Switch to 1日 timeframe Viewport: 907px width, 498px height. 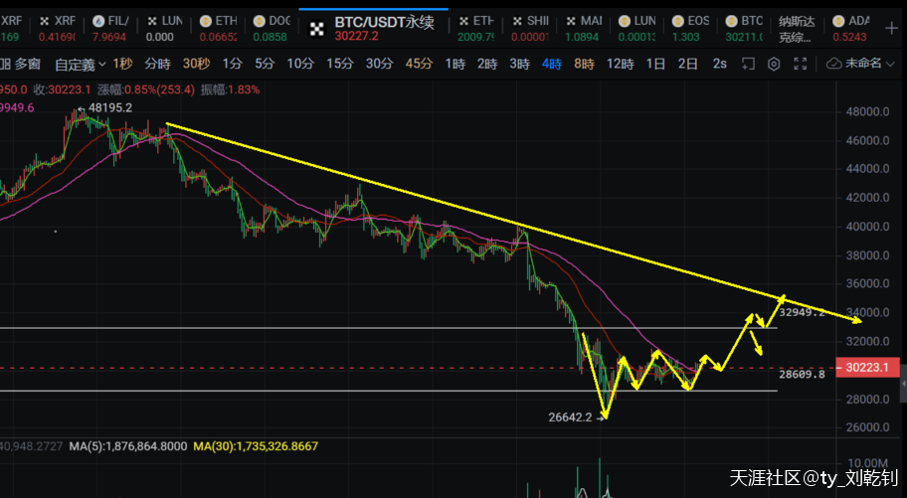click(x=655, y=64)
